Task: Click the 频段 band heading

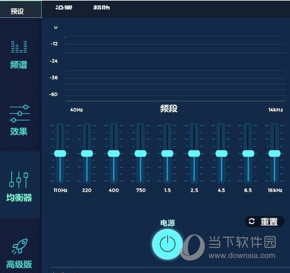Action: (x=169, y=108)
